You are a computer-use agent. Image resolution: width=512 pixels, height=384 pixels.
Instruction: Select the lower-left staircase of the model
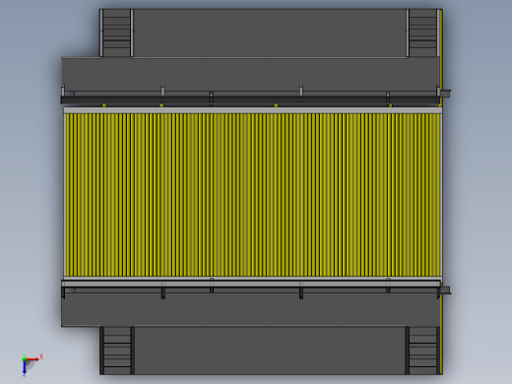[x=117, y=351]
